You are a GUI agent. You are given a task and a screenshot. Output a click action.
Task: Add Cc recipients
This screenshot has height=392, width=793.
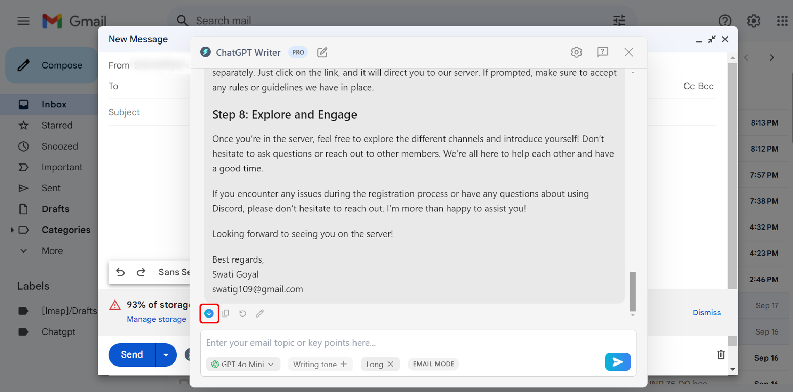coord(689,86)
